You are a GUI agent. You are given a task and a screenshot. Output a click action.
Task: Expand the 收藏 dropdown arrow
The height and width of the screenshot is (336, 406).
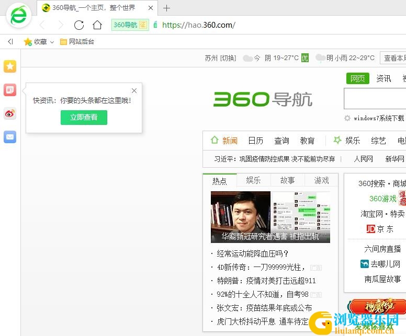[x=52, y=42]
